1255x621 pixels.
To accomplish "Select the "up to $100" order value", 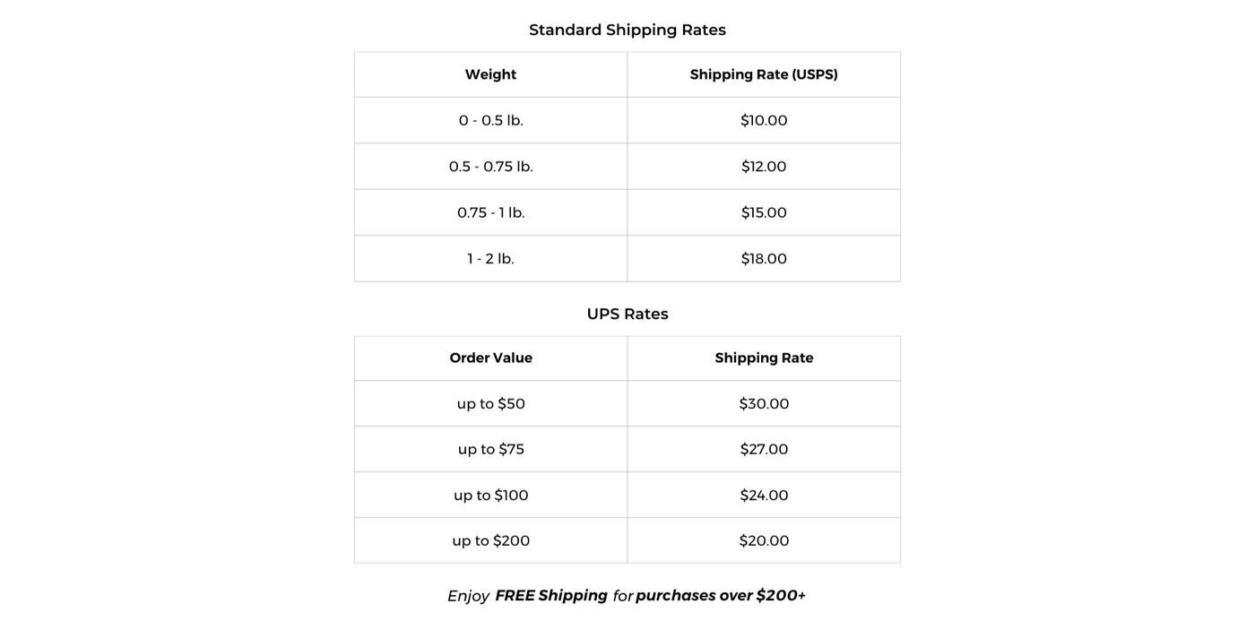I will pyautogui.click(x=490, y=495).
